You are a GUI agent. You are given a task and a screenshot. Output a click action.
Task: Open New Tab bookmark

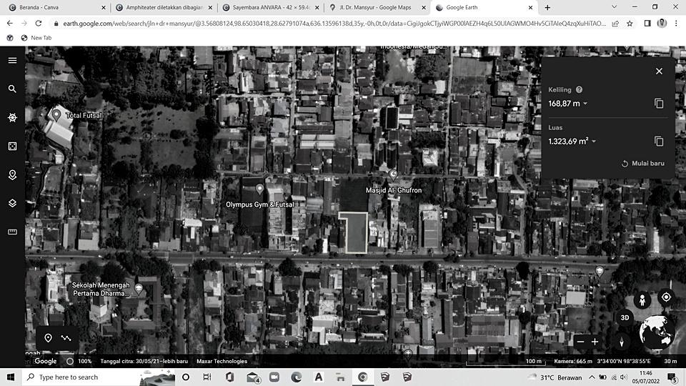tap(36, 38)
